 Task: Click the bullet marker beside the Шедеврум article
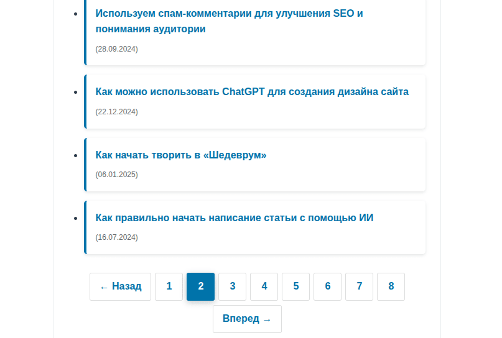pos(75,155)
